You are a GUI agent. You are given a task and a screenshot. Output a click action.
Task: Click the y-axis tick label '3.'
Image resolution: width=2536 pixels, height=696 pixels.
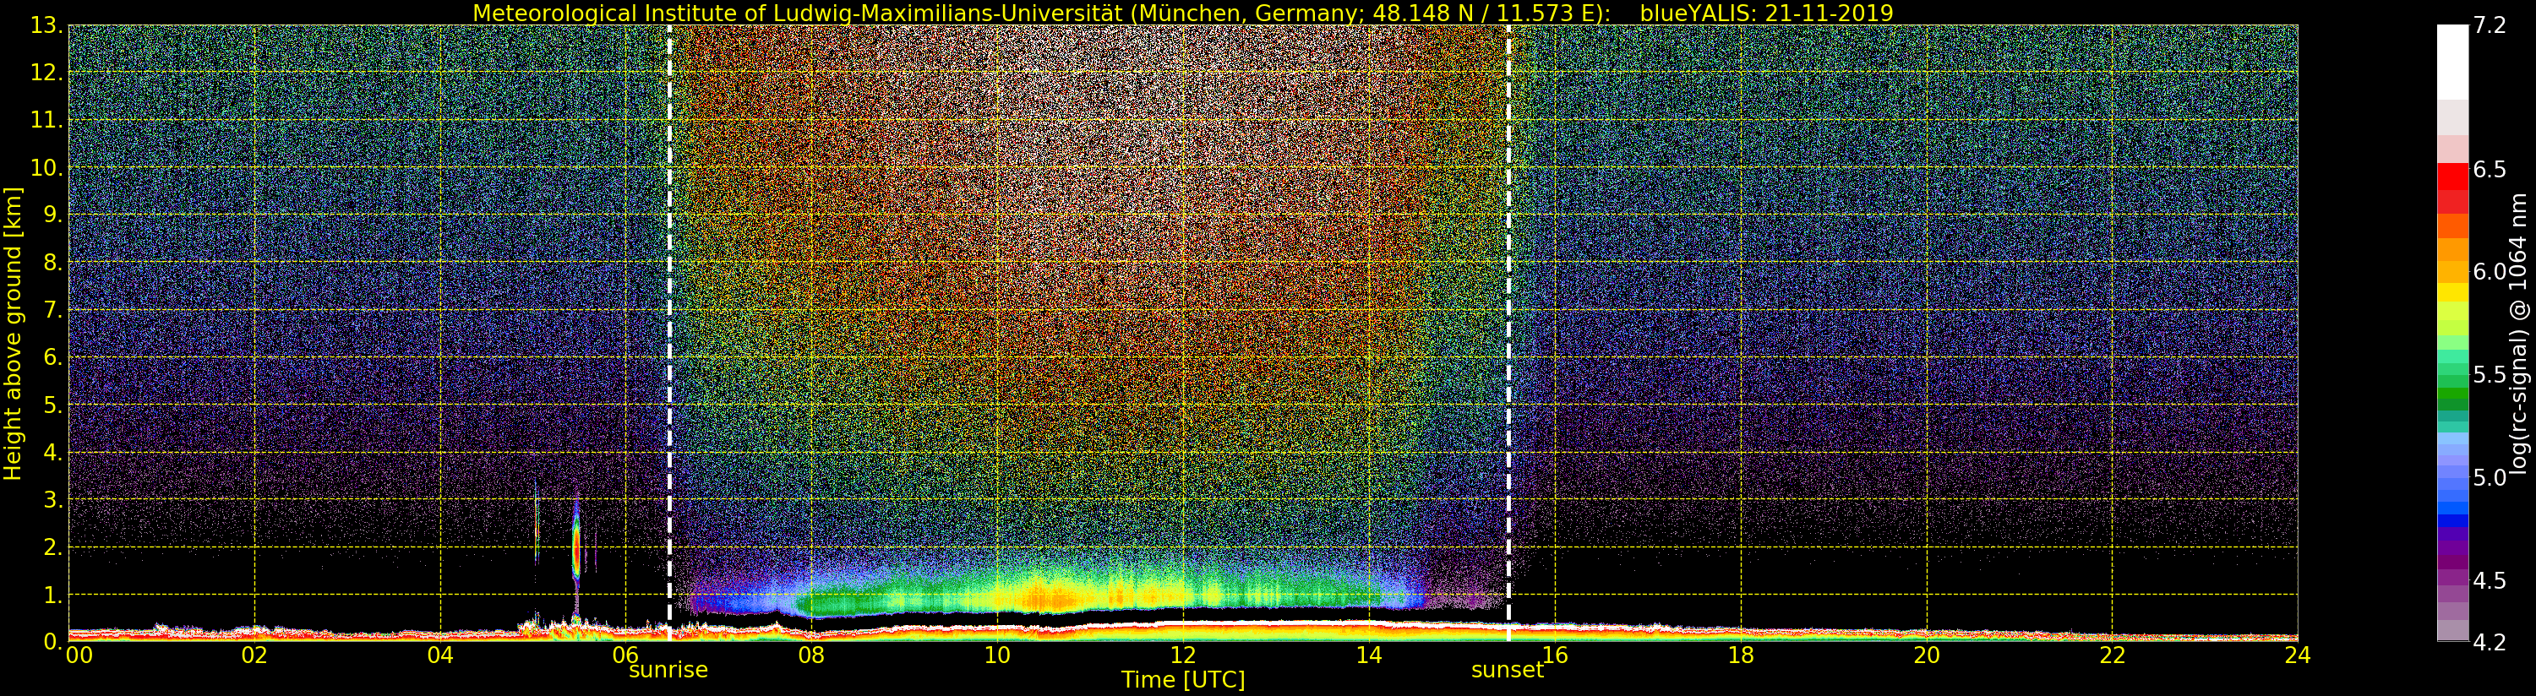click(x=53, y=499)
